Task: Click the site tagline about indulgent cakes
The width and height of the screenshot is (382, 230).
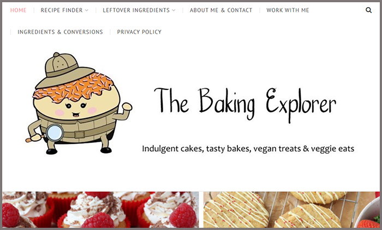Action: coord(248,148)
